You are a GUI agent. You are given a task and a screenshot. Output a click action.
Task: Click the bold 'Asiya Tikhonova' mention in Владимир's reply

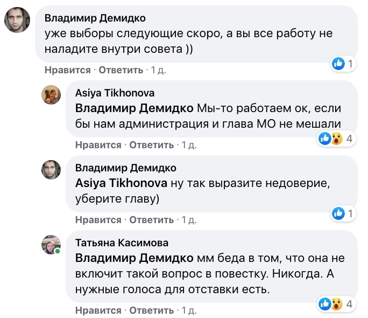(122, 183)
